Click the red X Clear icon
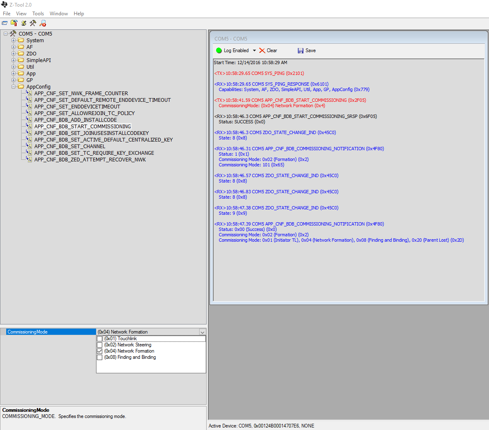The width and height of the screenshot is (489, 430). point(262,50)
